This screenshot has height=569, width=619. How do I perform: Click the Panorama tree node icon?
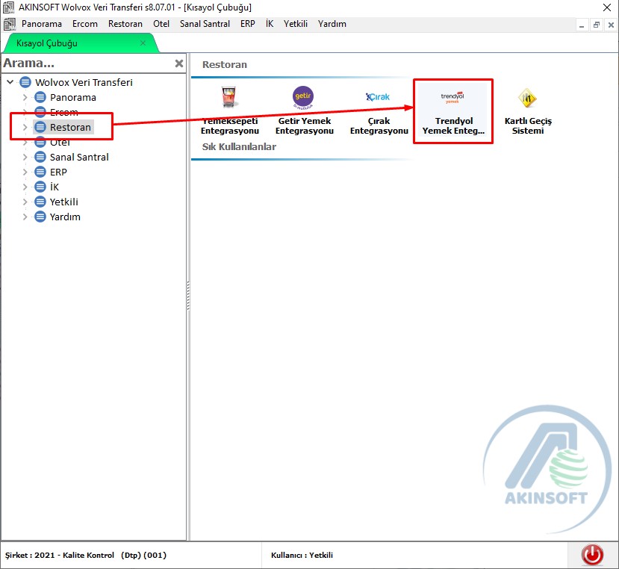point(40,97)
